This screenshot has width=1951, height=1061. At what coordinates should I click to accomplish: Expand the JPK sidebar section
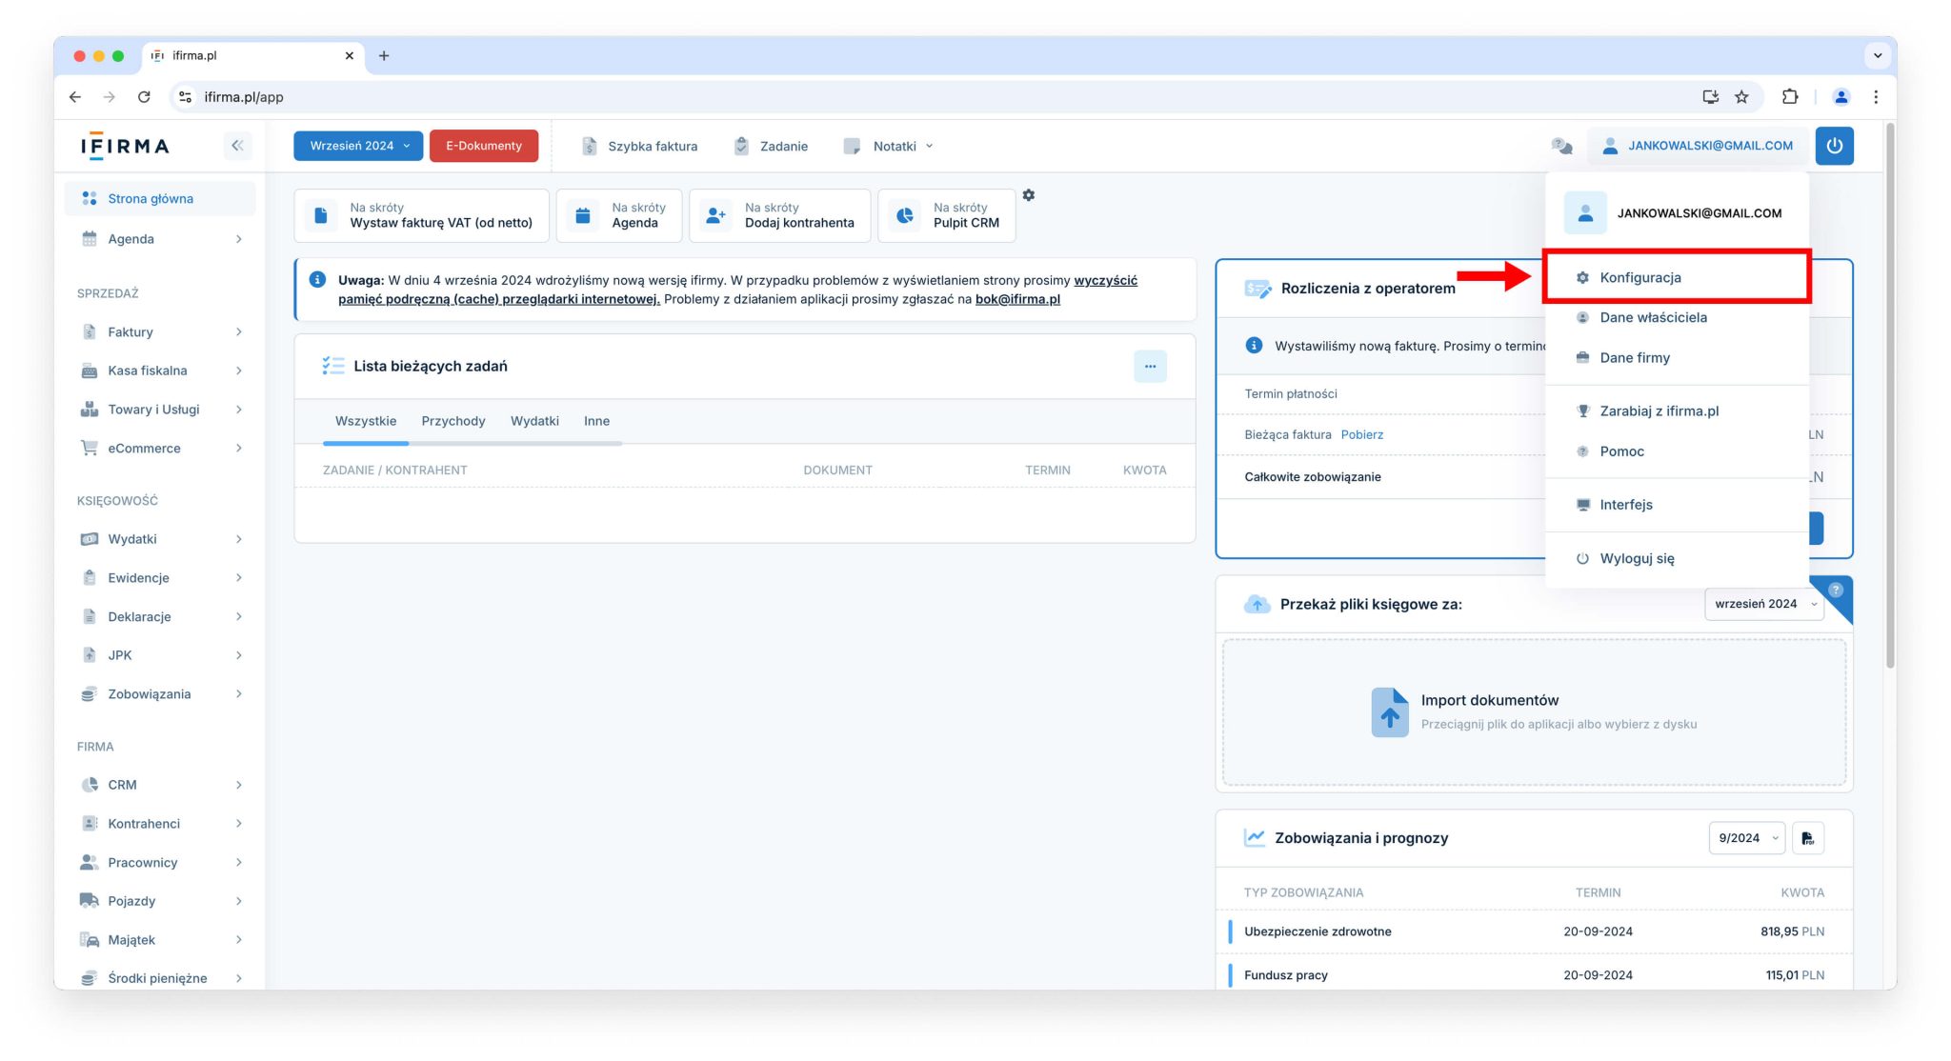(x=161, y=655)
